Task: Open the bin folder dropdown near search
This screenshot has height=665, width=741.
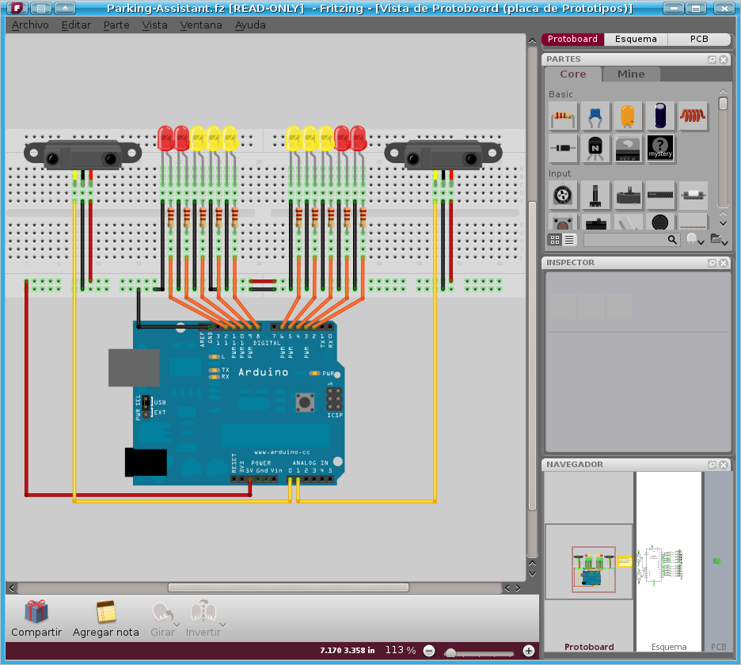Action: [x=717, y=239]
